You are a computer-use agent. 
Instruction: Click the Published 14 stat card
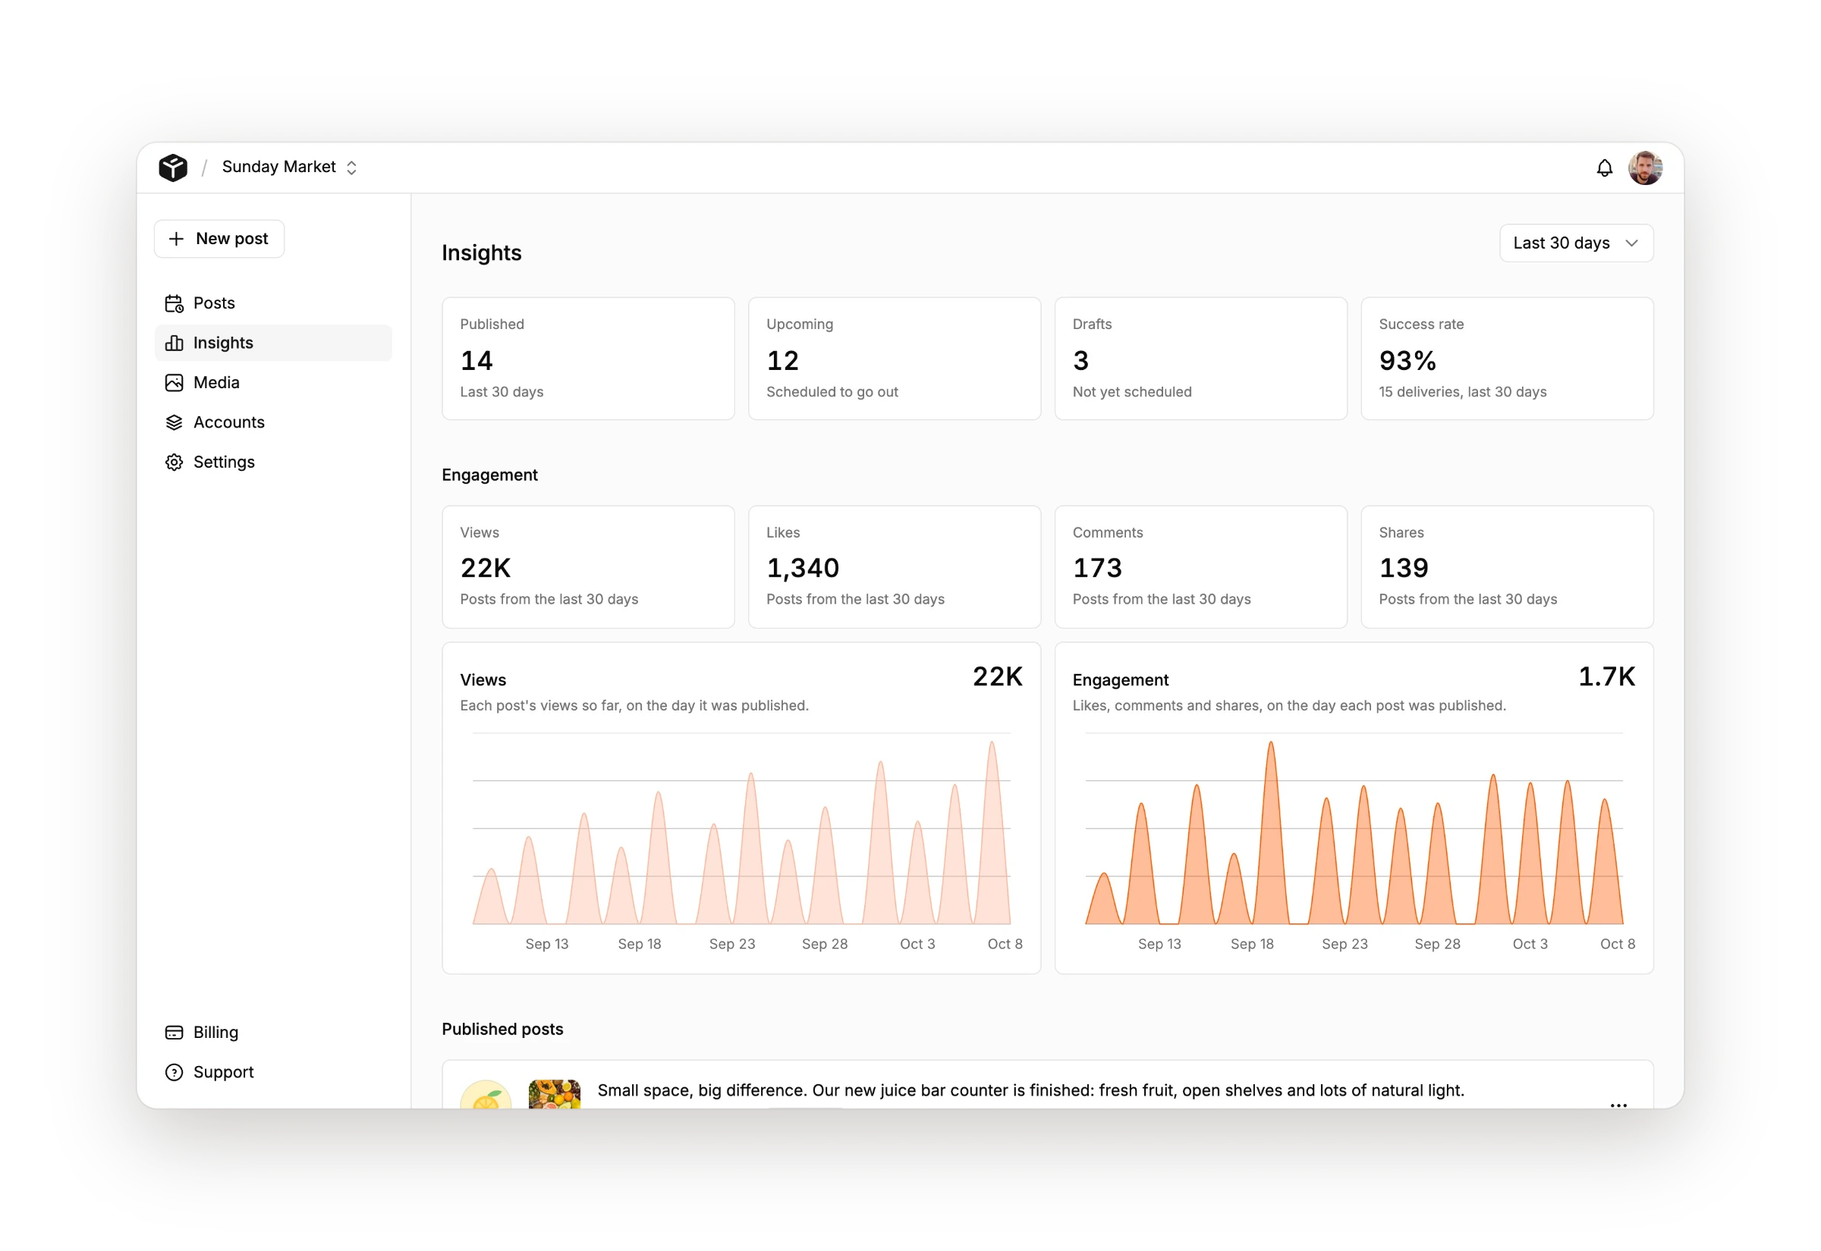pos(588,358)
